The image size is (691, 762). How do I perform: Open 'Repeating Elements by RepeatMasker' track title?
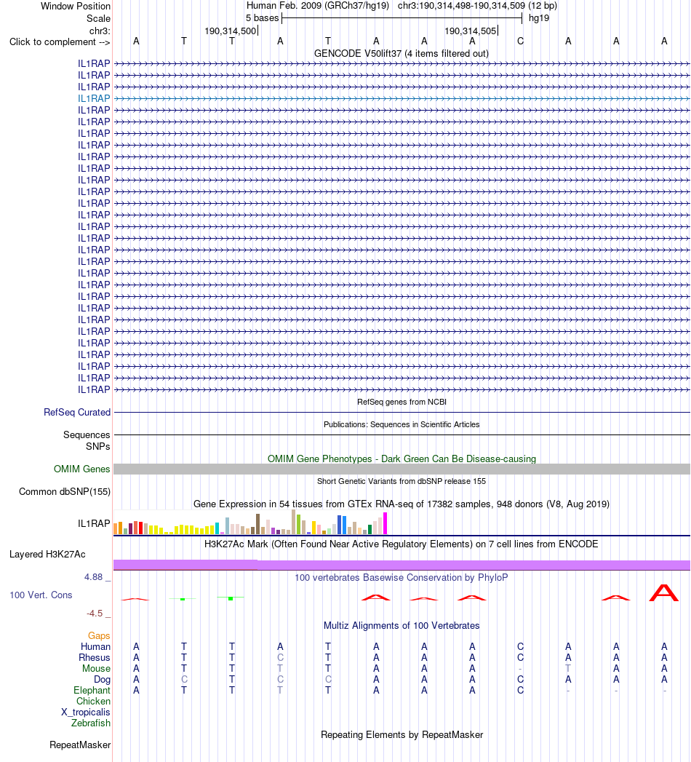point(402,735)
